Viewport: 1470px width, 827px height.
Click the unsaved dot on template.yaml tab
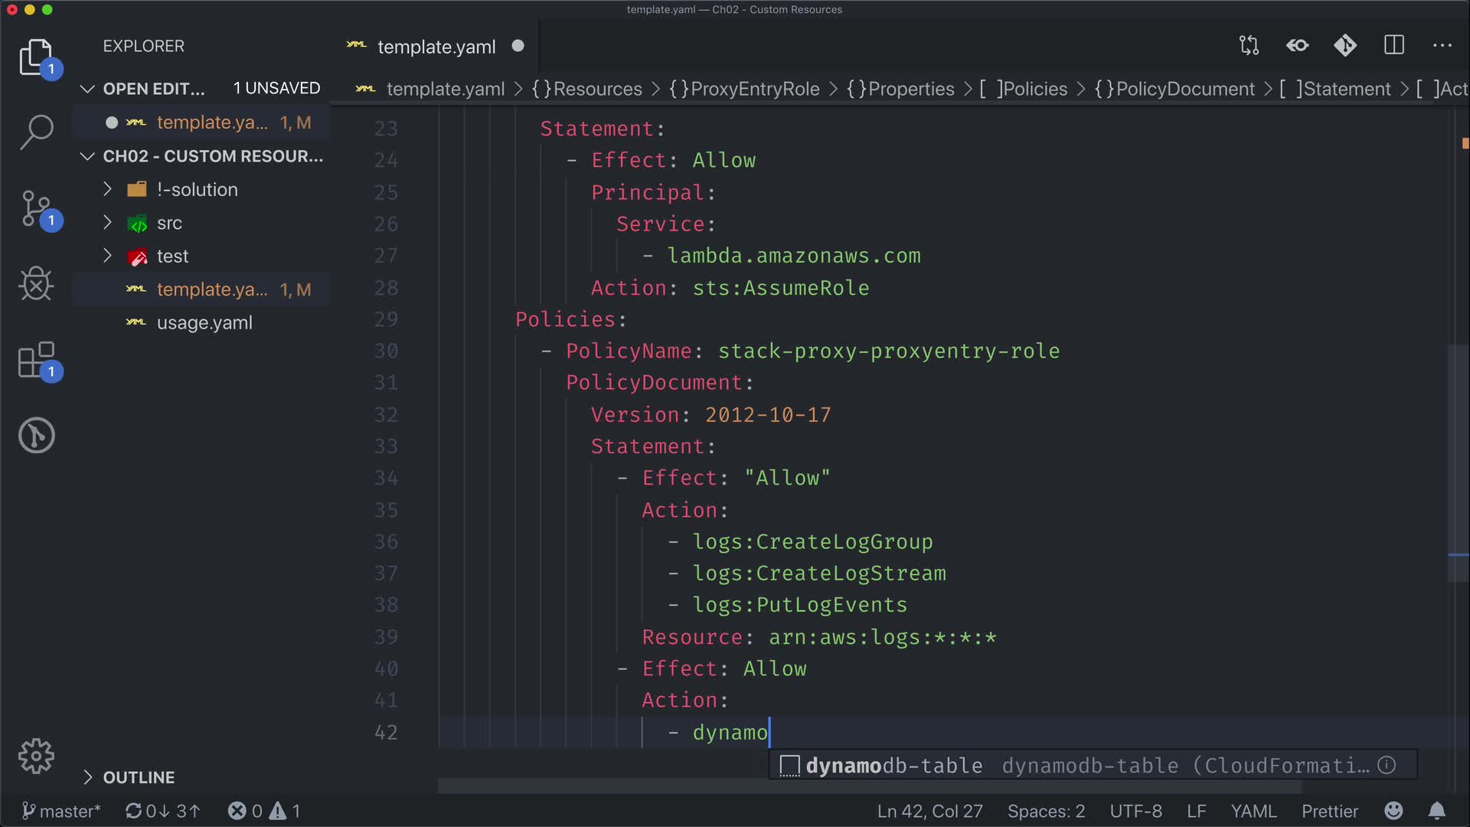point(518,46)
